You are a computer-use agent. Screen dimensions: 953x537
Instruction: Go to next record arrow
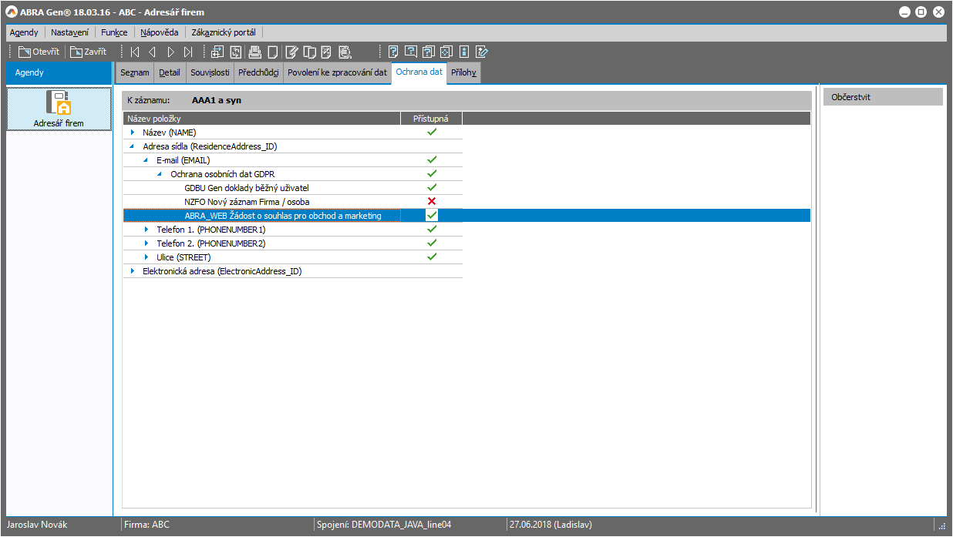click(170, 52)
